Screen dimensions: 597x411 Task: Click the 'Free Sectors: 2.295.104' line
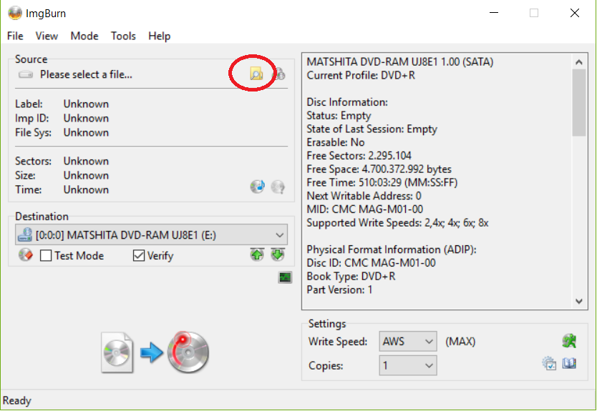point(359,156)
